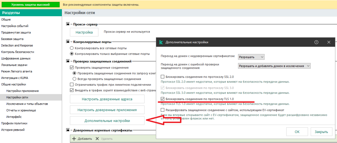Screen dimensions: 337x143
Task: Close the Дополнительные настройки dialog with X
Action: click(x=329, y=42)
